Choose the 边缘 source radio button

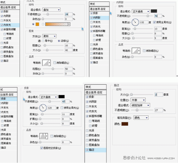coord(59,41)
